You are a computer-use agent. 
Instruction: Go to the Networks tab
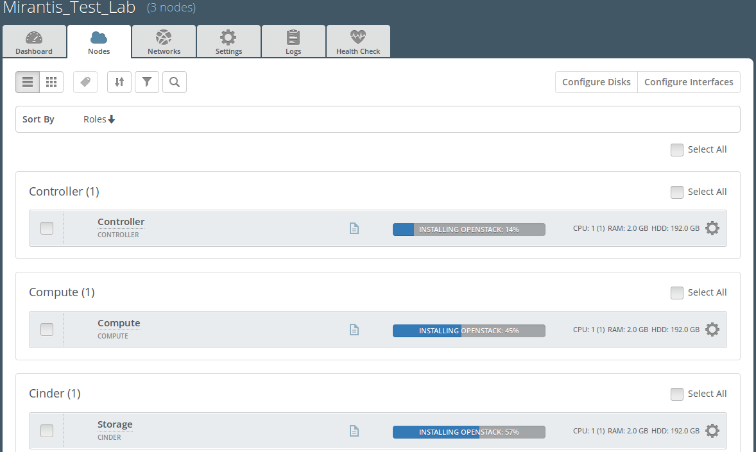click(x=164, y=42)
